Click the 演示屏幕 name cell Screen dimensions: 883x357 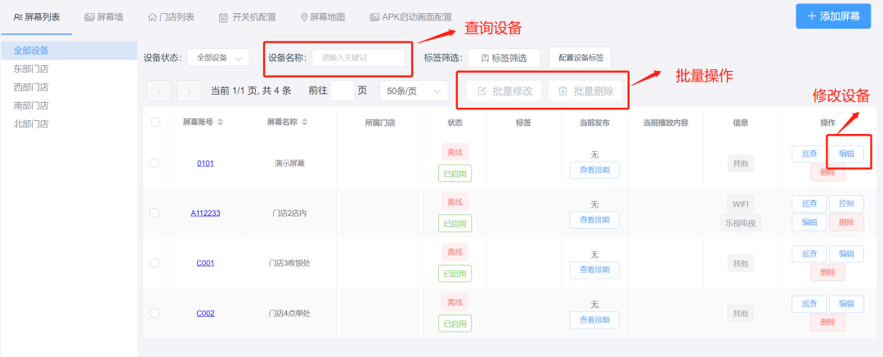(x=289, y=163)
